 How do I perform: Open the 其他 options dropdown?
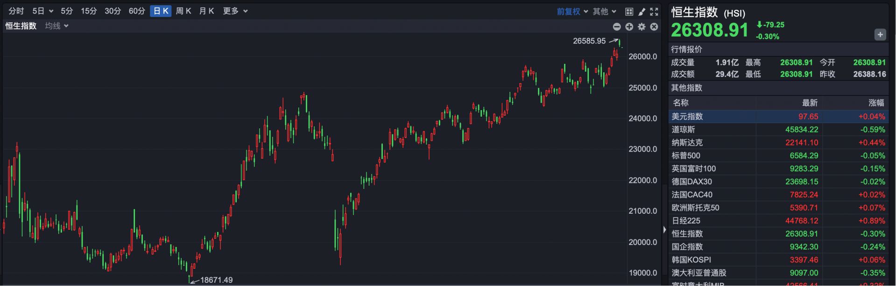point(605,12)
